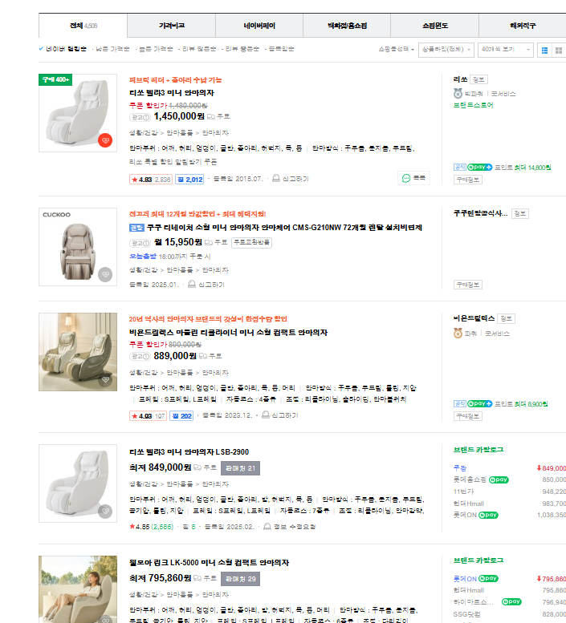Open 비욘드릴렉스 two-chair product thumbnail
This screenshot has width=566, height=623.
coord(78,352)
